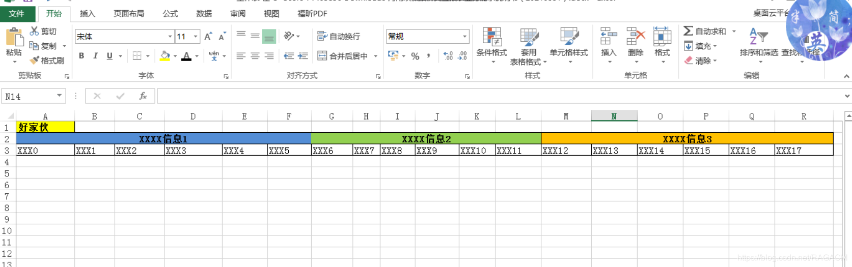Click the Copy icon
The image size is (852, 267).
point(34,46)
